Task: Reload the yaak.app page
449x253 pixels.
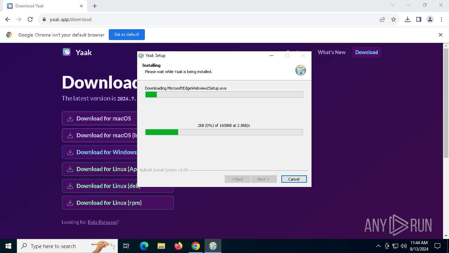Action: (30, 19)
